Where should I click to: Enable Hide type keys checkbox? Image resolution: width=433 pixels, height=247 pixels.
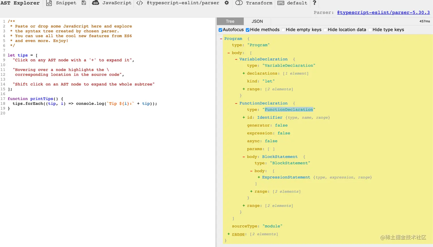pyautogui.click(x=370, y=30)
